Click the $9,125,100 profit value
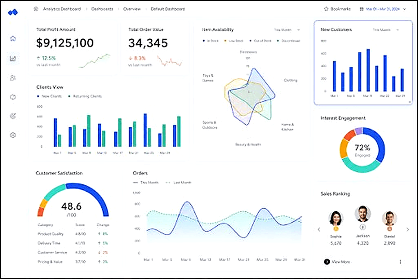The height and width of the screenshot is (279, 418). click(x=65, y=43)
